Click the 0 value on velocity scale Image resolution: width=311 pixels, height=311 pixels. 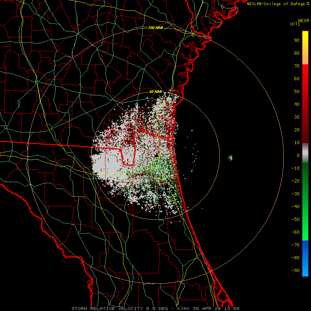298,155
